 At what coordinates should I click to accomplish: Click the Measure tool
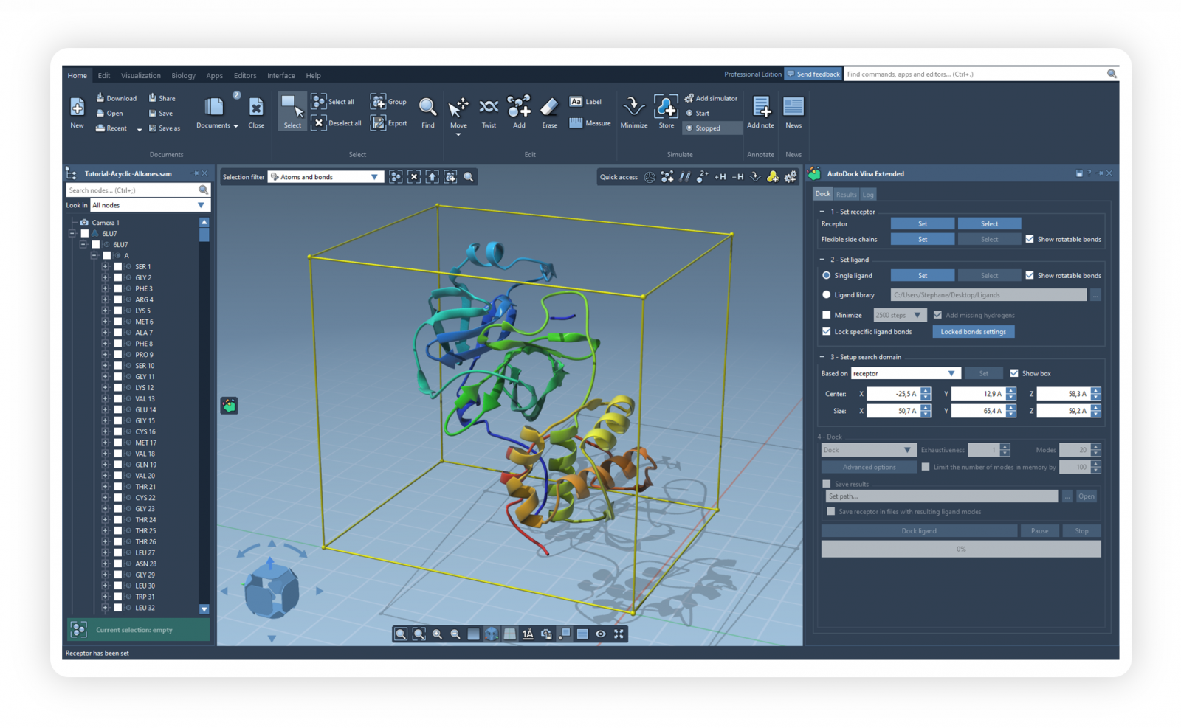click(x=590, y=123)
